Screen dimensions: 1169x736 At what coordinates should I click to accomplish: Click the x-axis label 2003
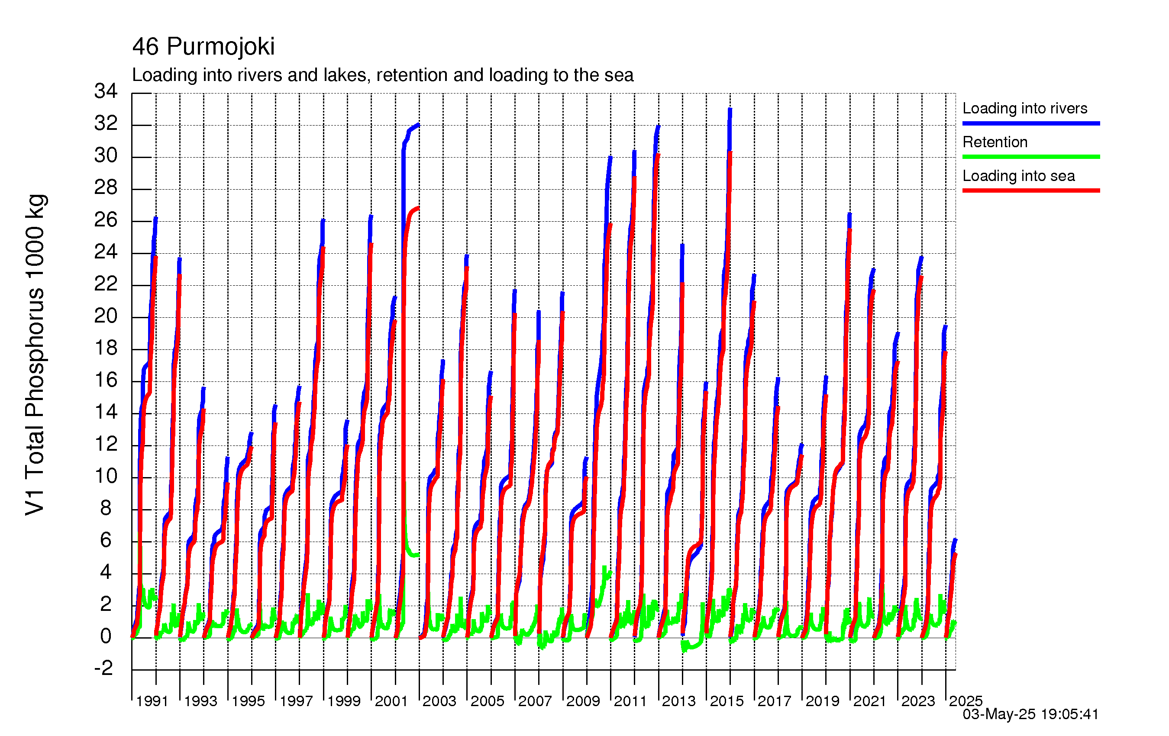[439, 701]
